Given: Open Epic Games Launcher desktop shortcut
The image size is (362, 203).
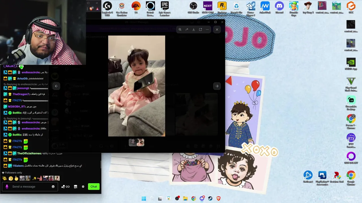Looking at the screenshot, I should click(165, 9).
